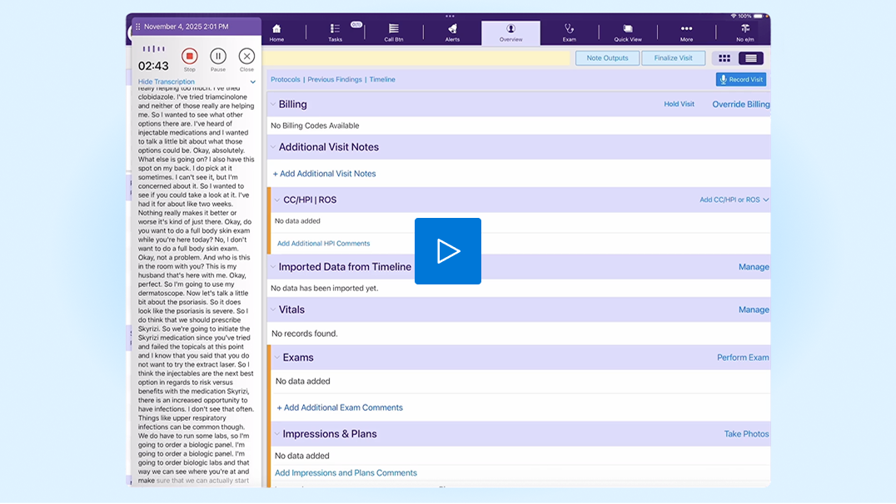This screenshot has width=896, height=504.
Task: Open the Alerts tab
Action: tap(452, 32)
